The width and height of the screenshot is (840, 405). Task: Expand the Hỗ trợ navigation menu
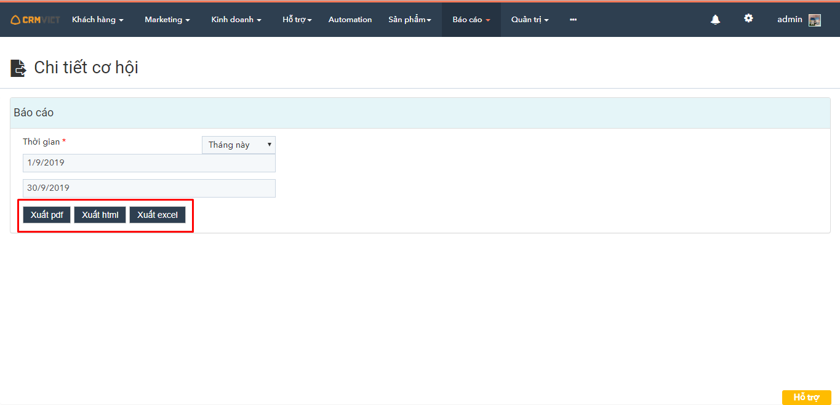coord(297,20)
